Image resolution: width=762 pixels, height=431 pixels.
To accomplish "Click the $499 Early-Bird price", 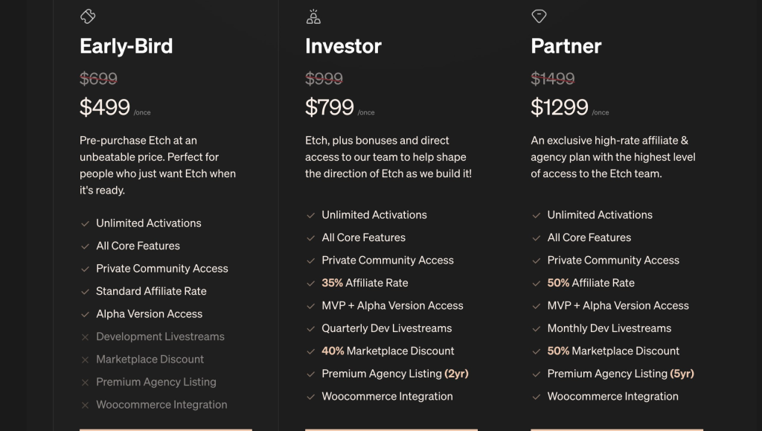I will pos(104,107).
